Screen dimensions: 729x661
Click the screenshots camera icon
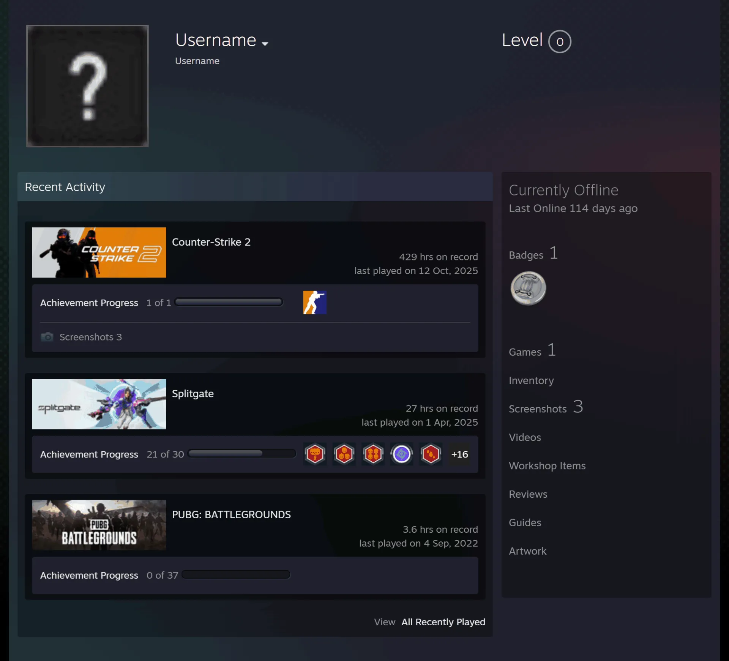pyautogui.click(x=47, y=337)
